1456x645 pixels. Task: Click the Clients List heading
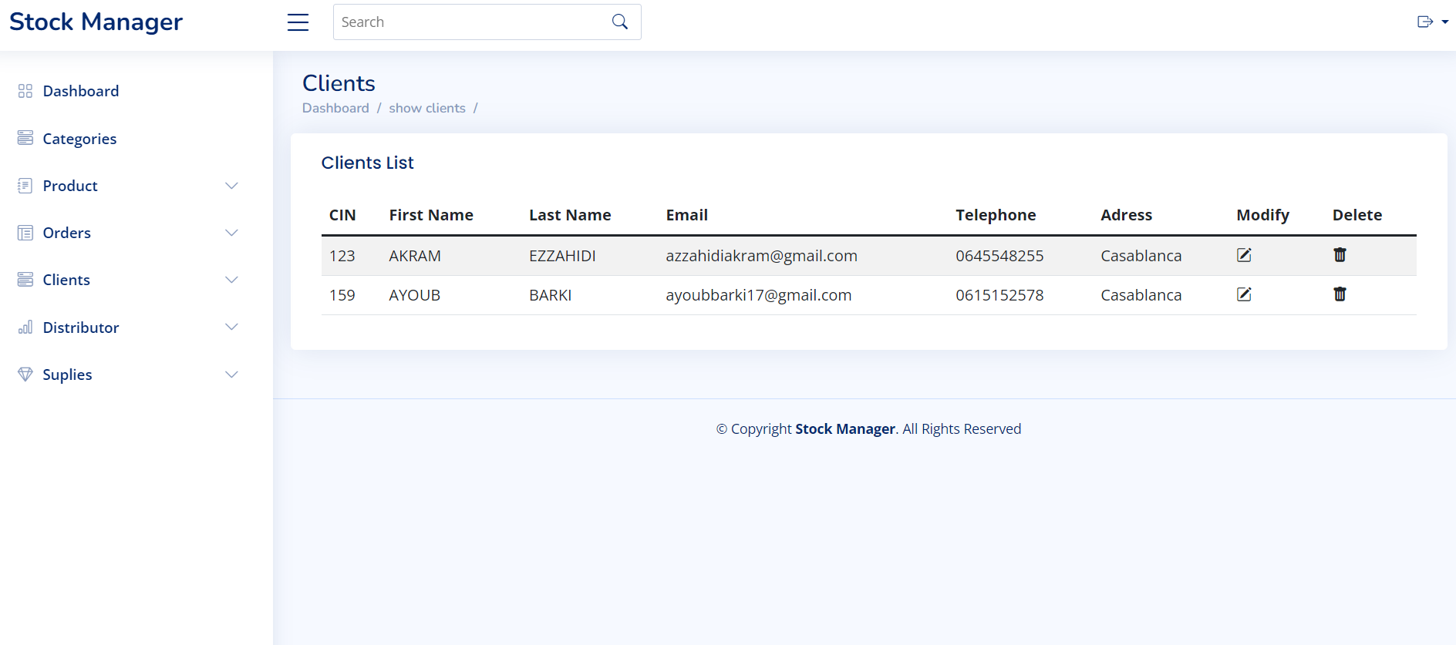[x=367, y=163]
